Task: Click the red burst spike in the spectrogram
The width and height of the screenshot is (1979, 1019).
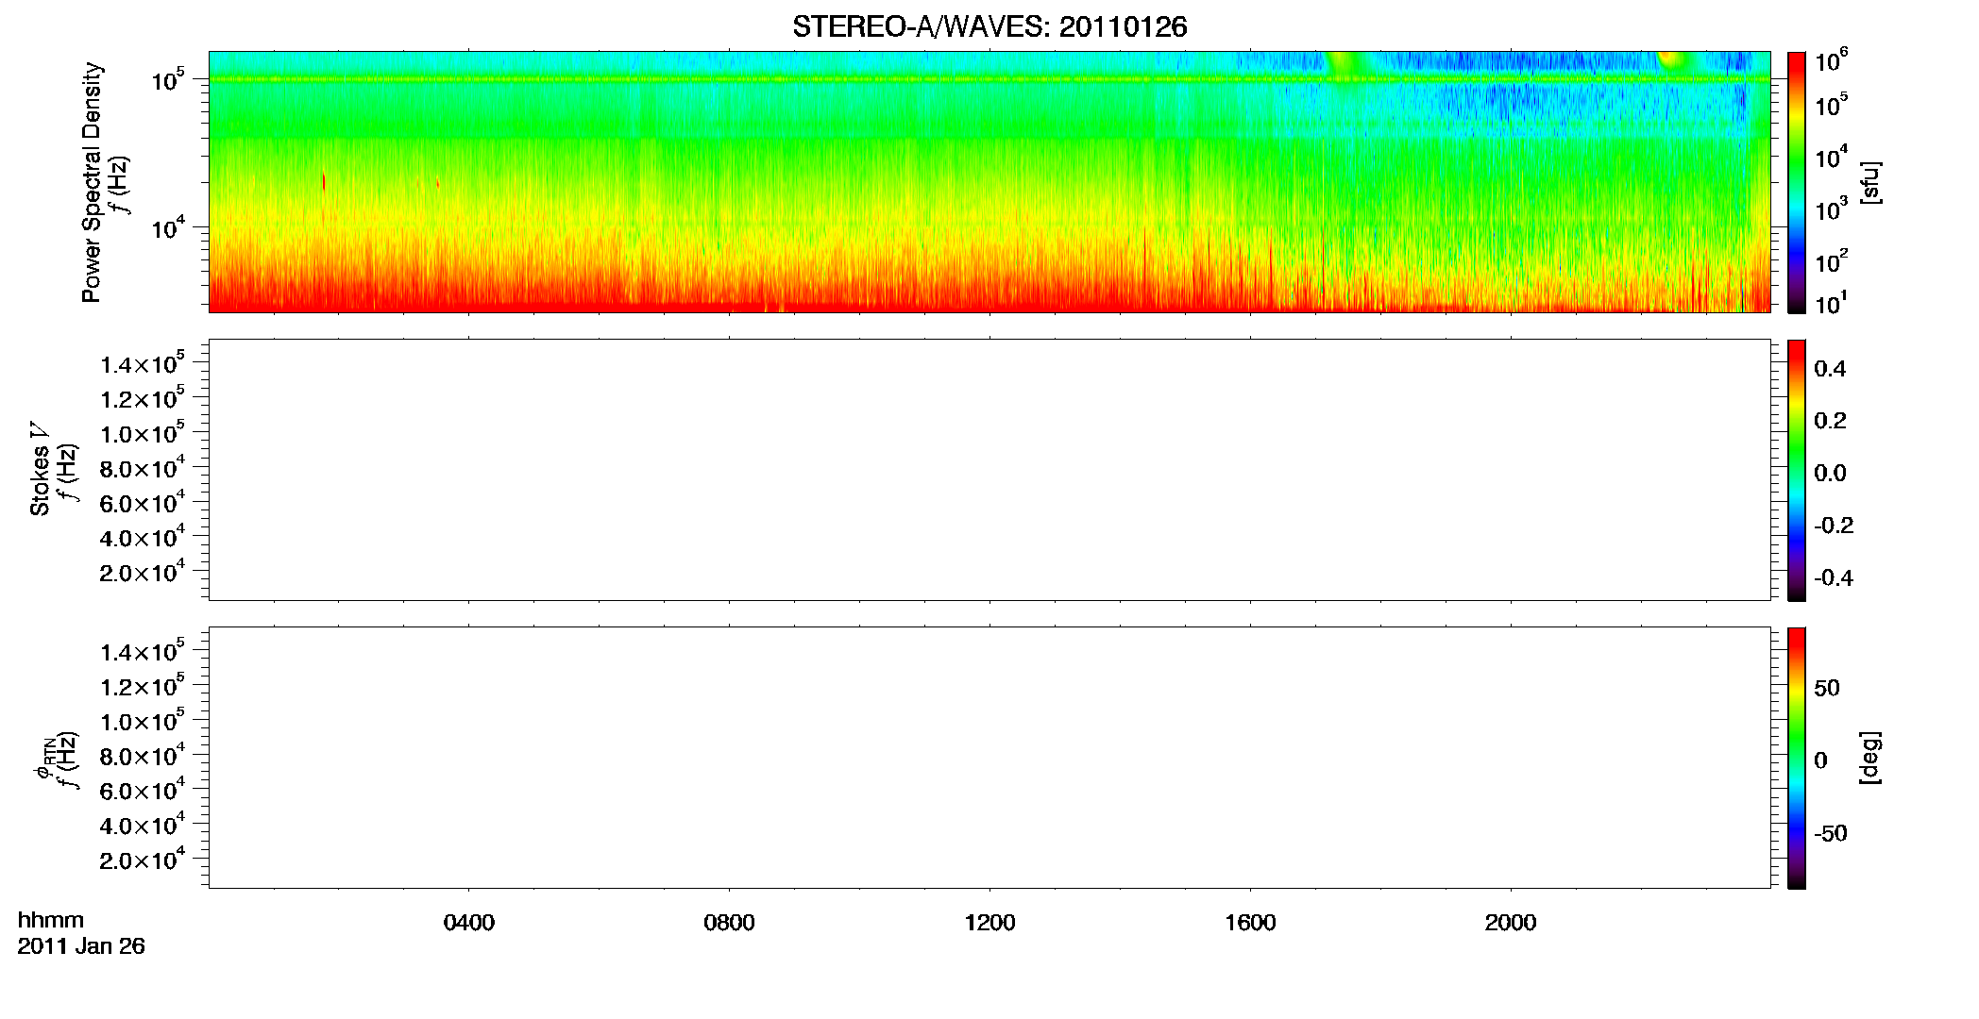Action: tap(324, 181)
